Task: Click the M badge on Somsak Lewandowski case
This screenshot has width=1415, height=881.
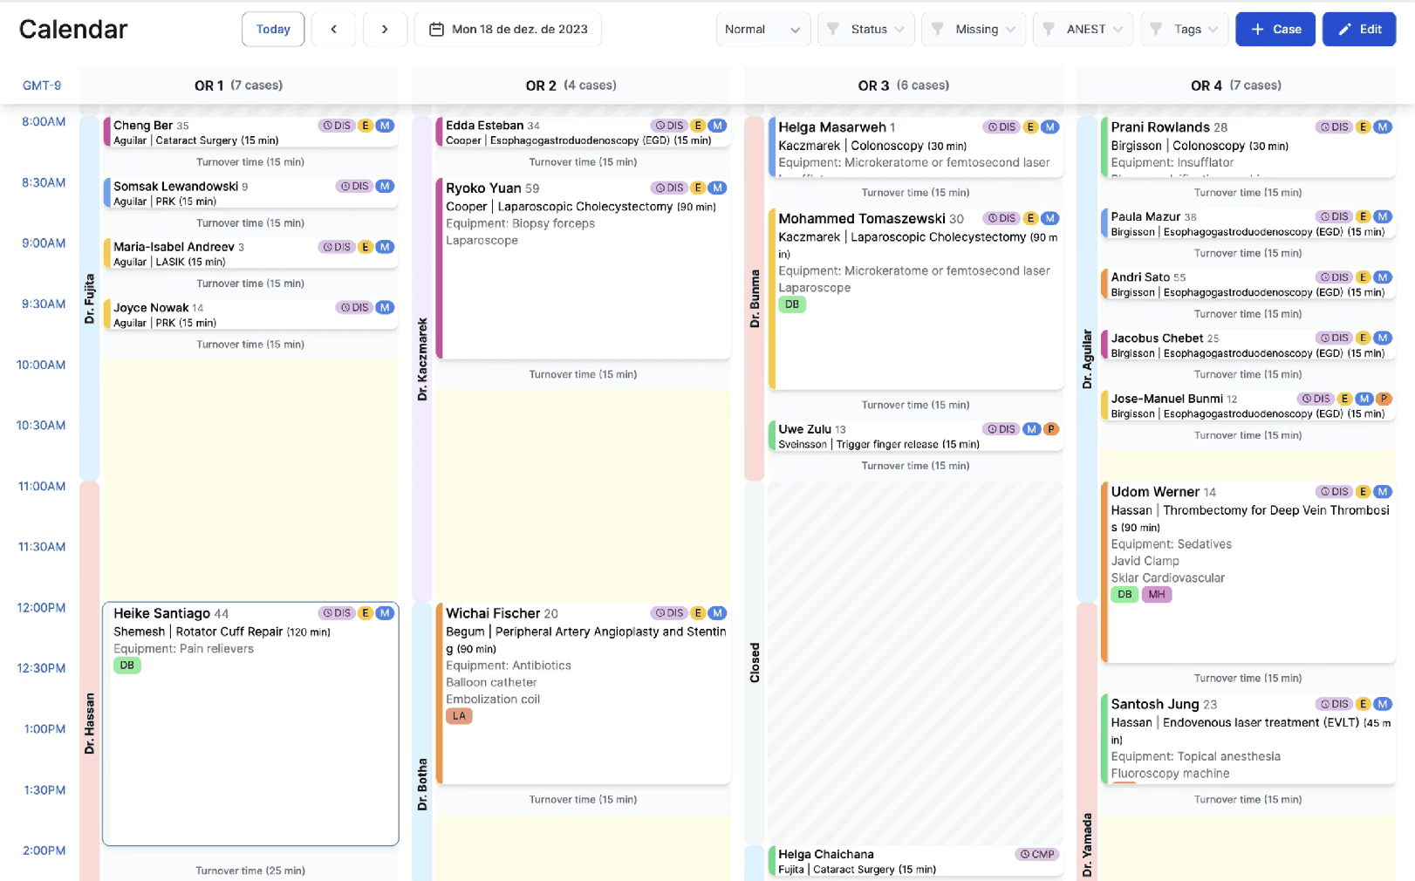Action: [x=385, y=186]
